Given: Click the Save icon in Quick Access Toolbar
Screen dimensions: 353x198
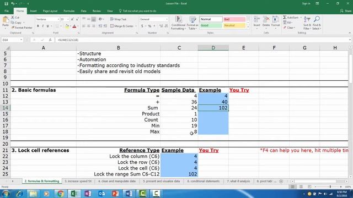Looking at the screenshot, I should pos(6,4).
